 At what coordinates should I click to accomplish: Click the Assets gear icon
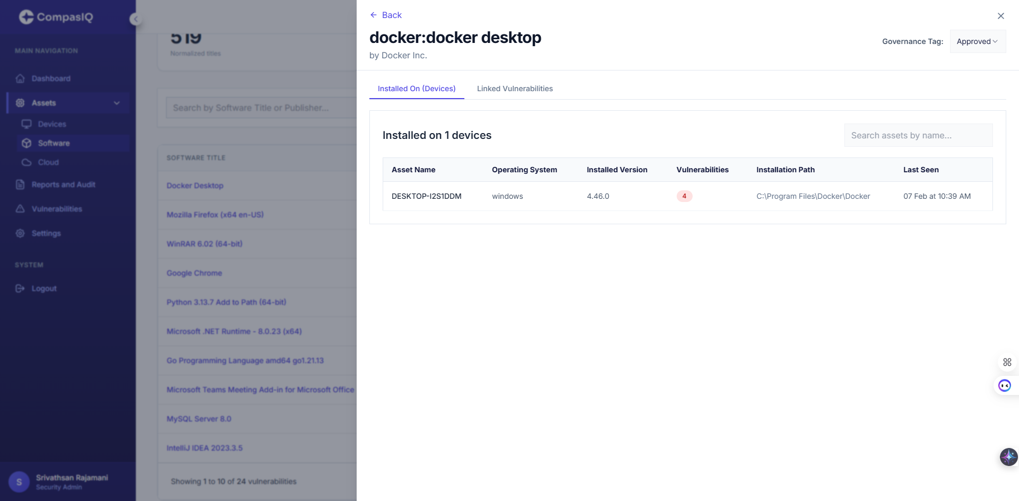coord(20,103)
